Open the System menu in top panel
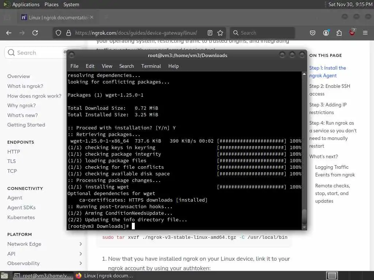 pyautogui.click(x=71, y=4)
